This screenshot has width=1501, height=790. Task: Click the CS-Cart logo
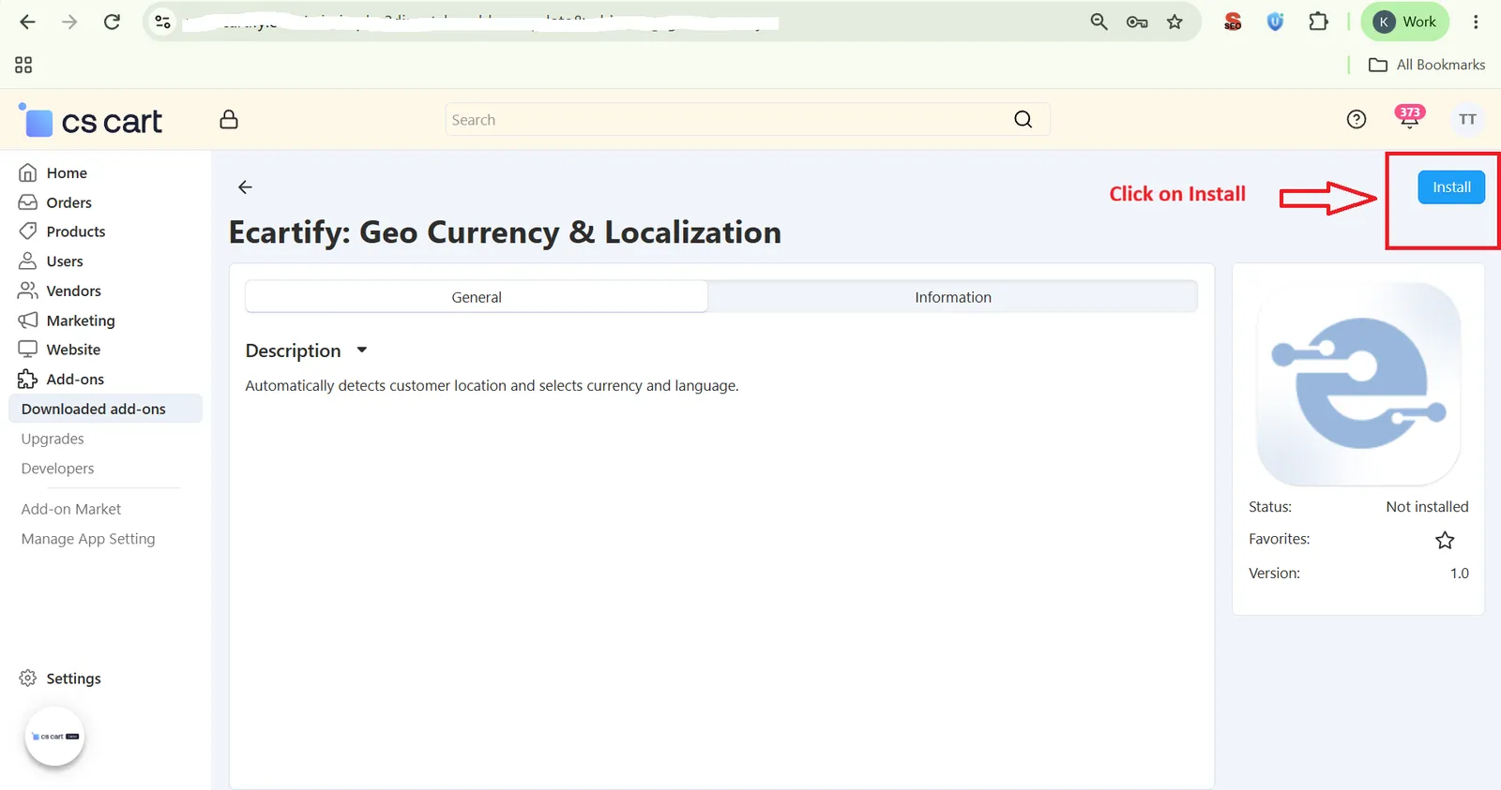(x=91, y=121)
